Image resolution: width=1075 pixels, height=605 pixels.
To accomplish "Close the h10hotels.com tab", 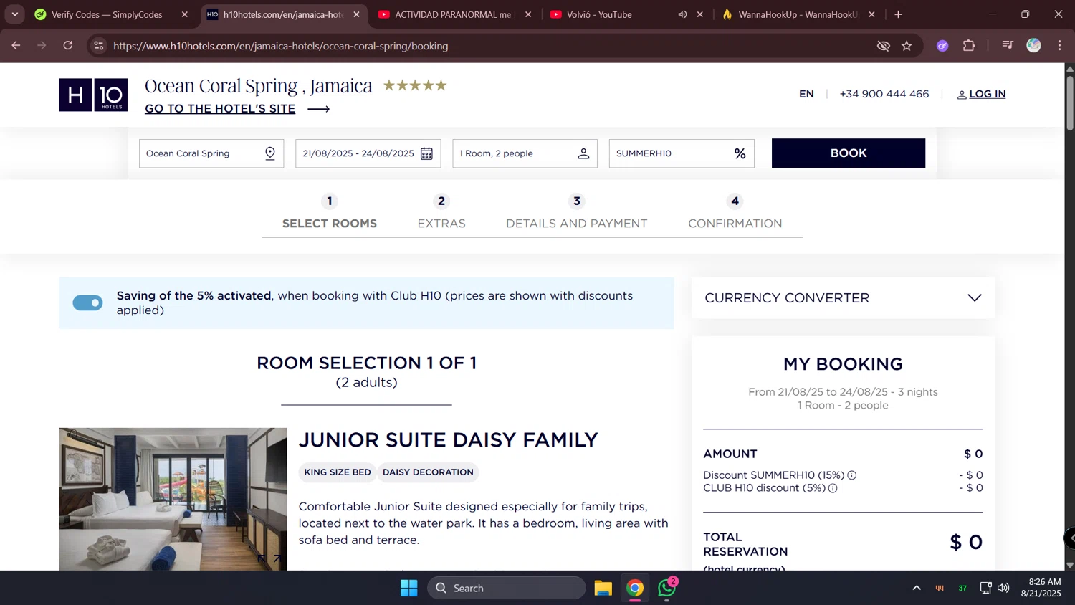I will point(356,14).
